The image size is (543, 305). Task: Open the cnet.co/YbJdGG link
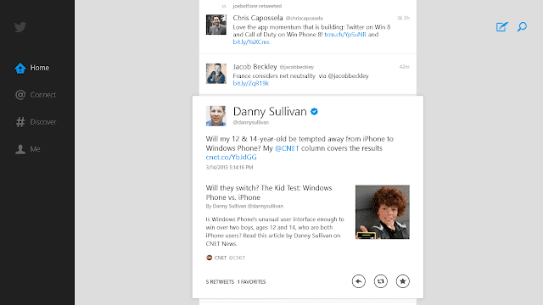point(232,158)
